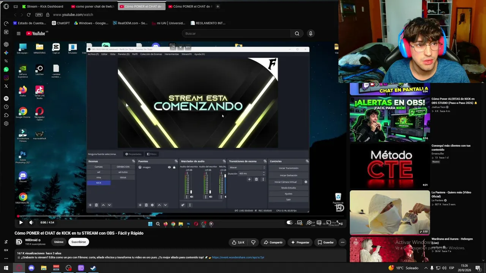
Task: Open advanced audio properties in the mixer
Action: click(x=183, y=205)
